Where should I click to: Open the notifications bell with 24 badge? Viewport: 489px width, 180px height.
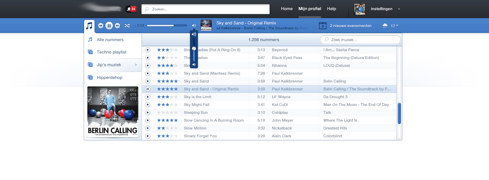[x=131, y=9]
